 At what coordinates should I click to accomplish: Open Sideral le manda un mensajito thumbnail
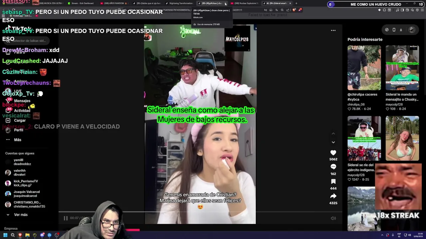(x=402, y=68)
